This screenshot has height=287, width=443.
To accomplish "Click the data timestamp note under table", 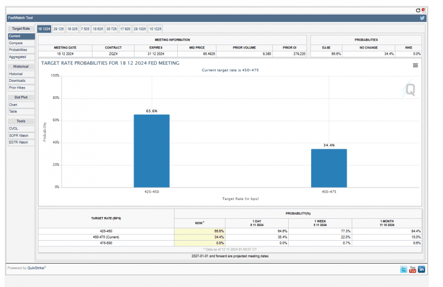I will [x=230, y=249].
